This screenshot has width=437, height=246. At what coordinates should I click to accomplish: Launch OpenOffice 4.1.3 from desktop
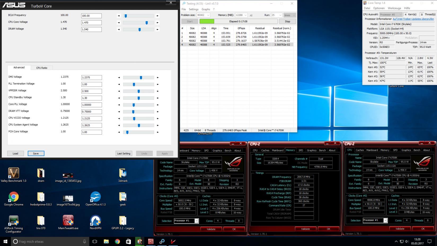95,198
